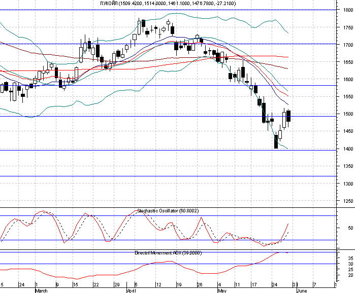
Task: Select date tick 29 in March
Action: pyautogui.click(x=117, y=285)
